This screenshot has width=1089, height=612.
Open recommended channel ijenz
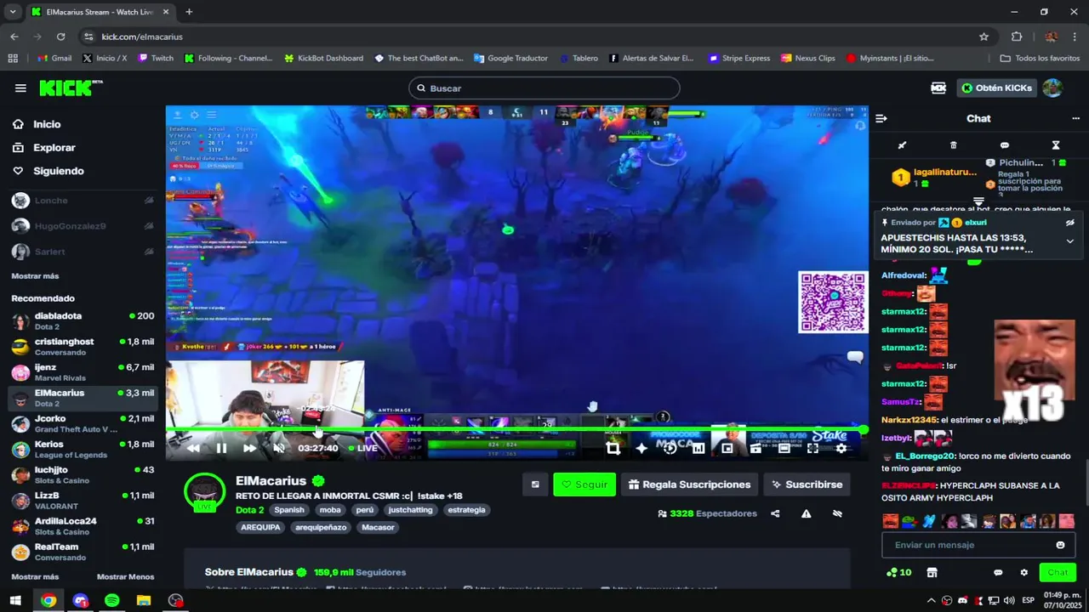point(83,372)
